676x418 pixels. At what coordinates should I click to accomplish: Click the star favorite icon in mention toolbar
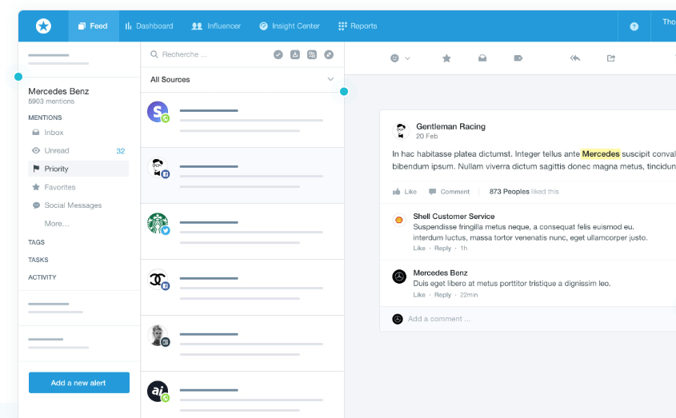446,58
